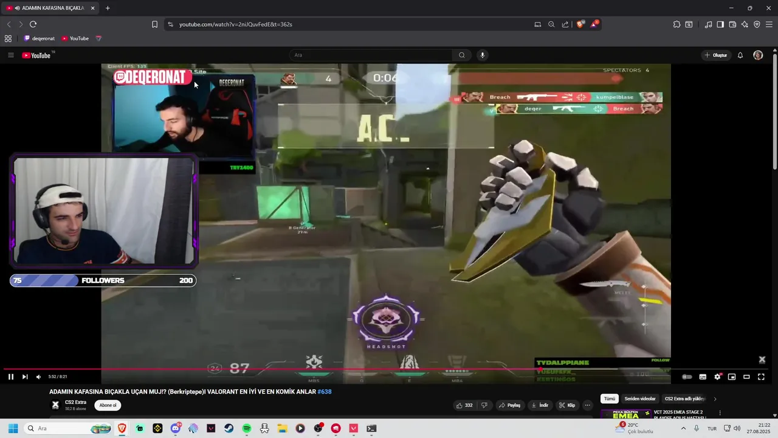The height and width of the screenshot is (438, 778).
Task: Subscribe with the Abone ol button
Action: coord(108,405)
